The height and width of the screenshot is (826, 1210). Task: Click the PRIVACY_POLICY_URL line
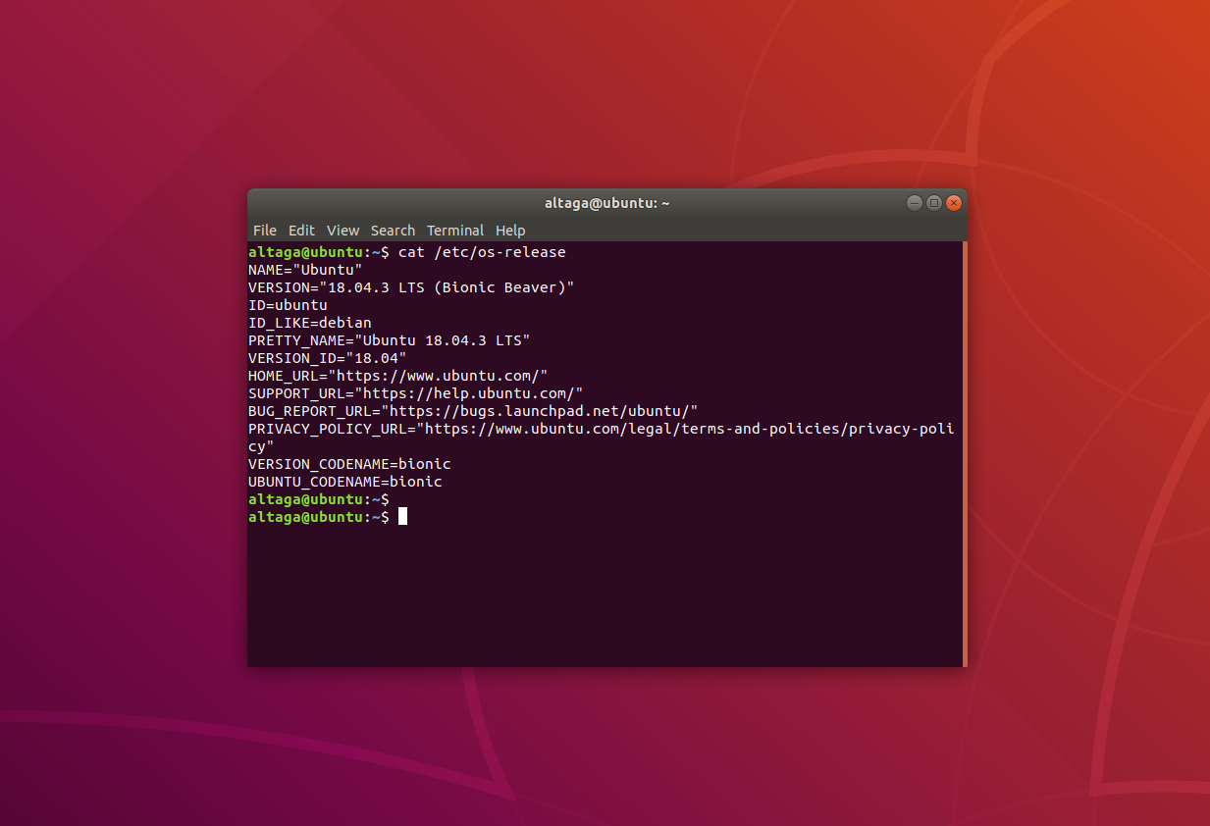pyautogui.click(x=601, y=438)
